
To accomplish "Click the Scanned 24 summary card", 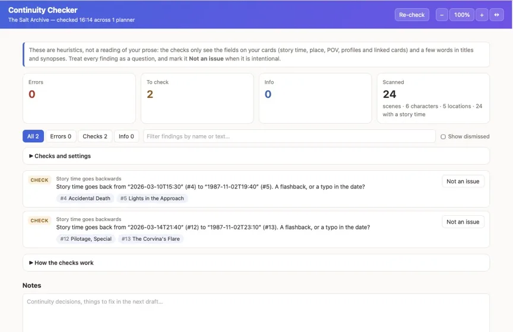I will click(x=433, y=98).
